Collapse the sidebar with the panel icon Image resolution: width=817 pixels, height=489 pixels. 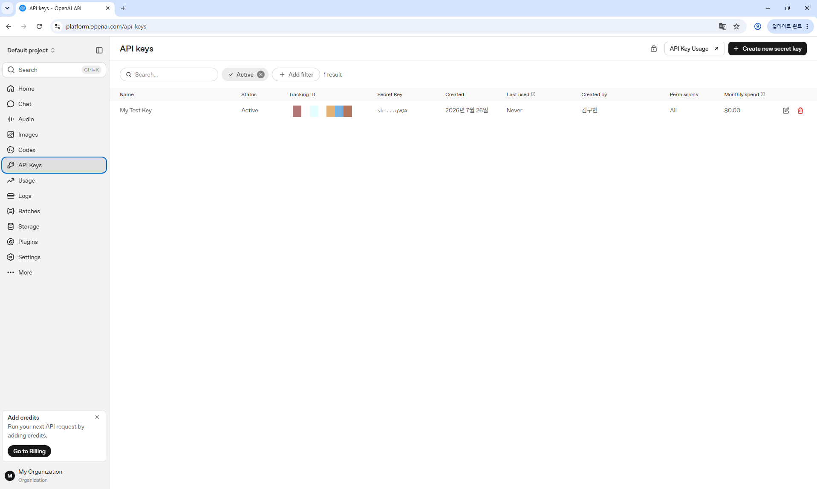(x=99, y=50)
